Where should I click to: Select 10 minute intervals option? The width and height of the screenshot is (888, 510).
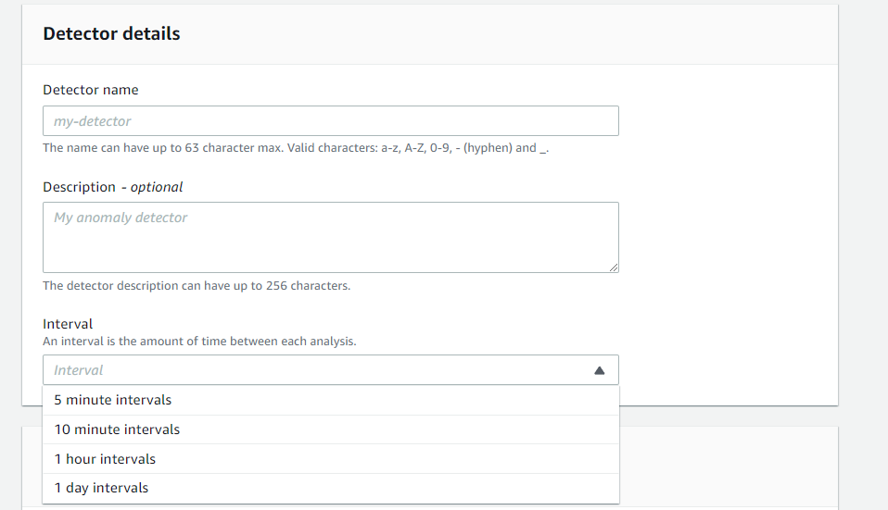tap(331, 429)
